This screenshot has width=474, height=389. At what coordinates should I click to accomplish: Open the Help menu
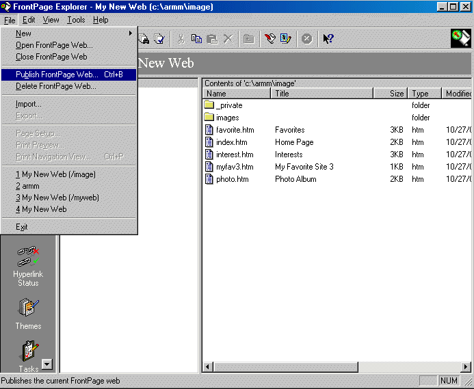101,20
